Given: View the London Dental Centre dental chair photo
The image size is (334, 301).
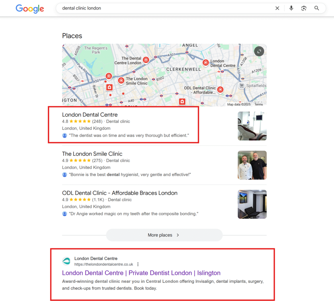Looking at the screenshot, I should [x=252, y=126].
